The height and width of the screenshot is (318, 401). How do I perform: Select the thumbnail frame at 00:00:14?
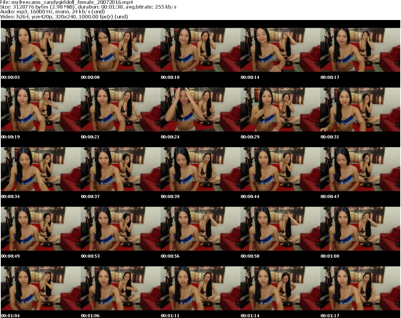click(x=280, y=50)
